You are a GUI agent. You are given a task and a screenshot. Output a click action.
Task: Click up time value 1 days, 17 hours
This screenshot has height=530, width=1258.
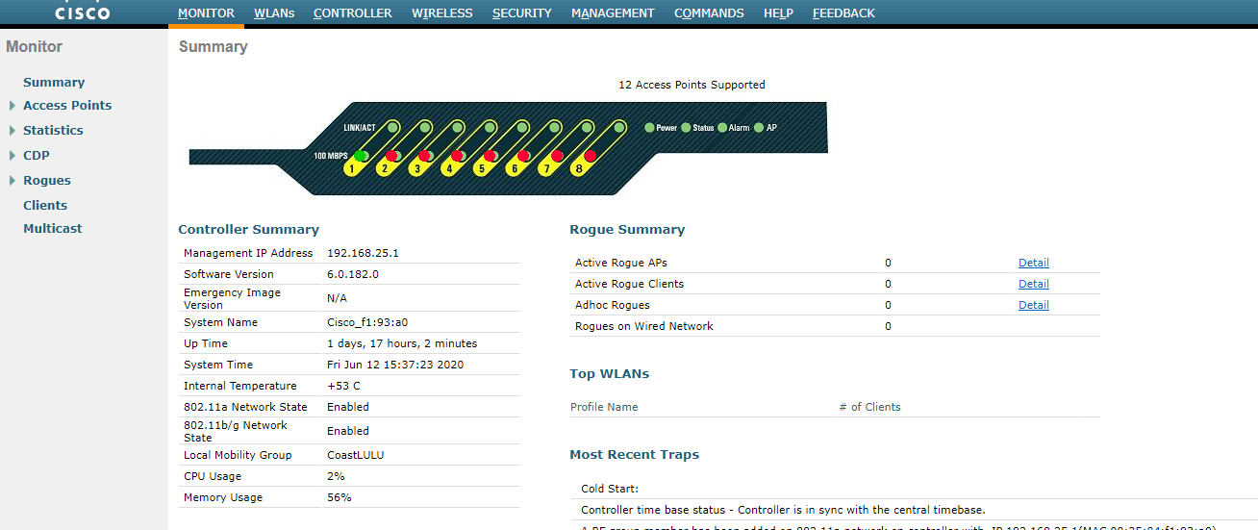point(402,343)
